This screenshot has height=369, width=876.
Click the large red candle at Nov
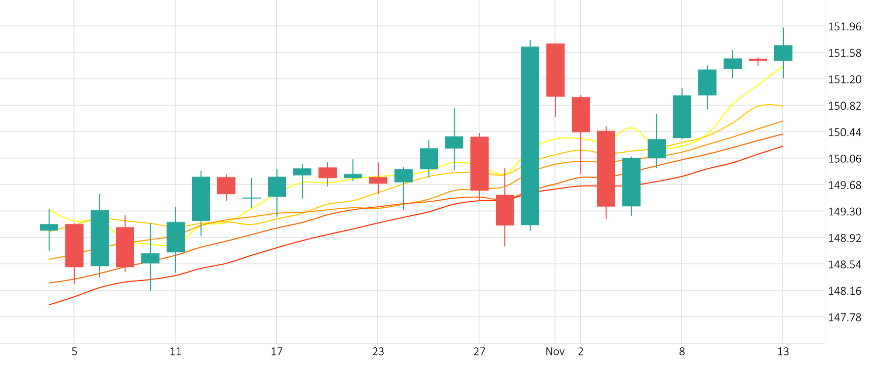click(x=555, y=70)
